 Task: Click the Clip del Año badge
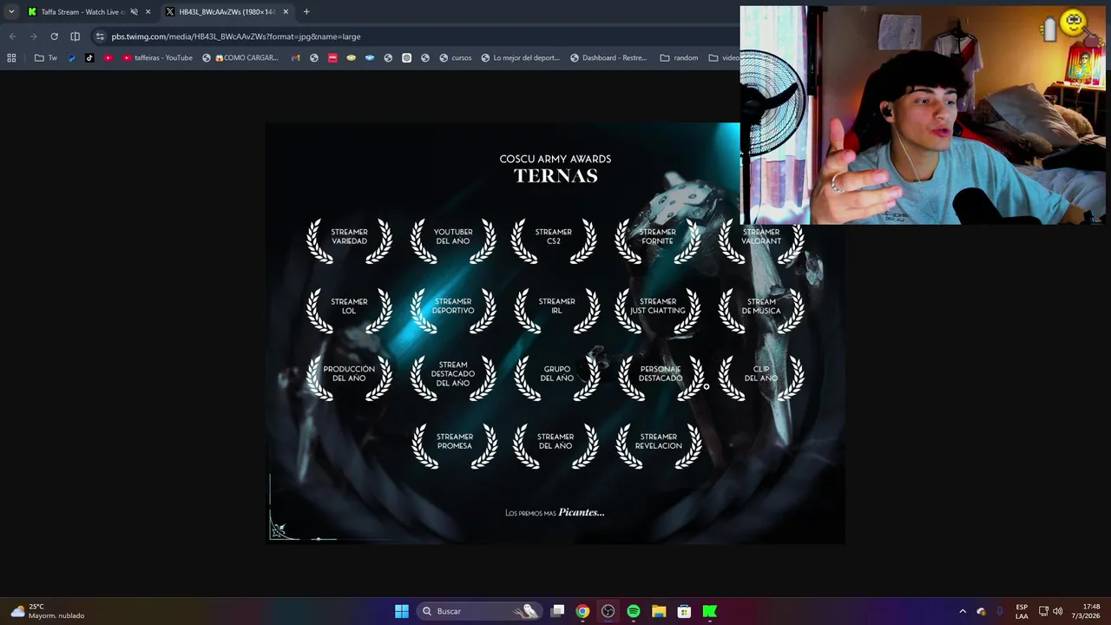pyautogui.click(x=761, y=378)
